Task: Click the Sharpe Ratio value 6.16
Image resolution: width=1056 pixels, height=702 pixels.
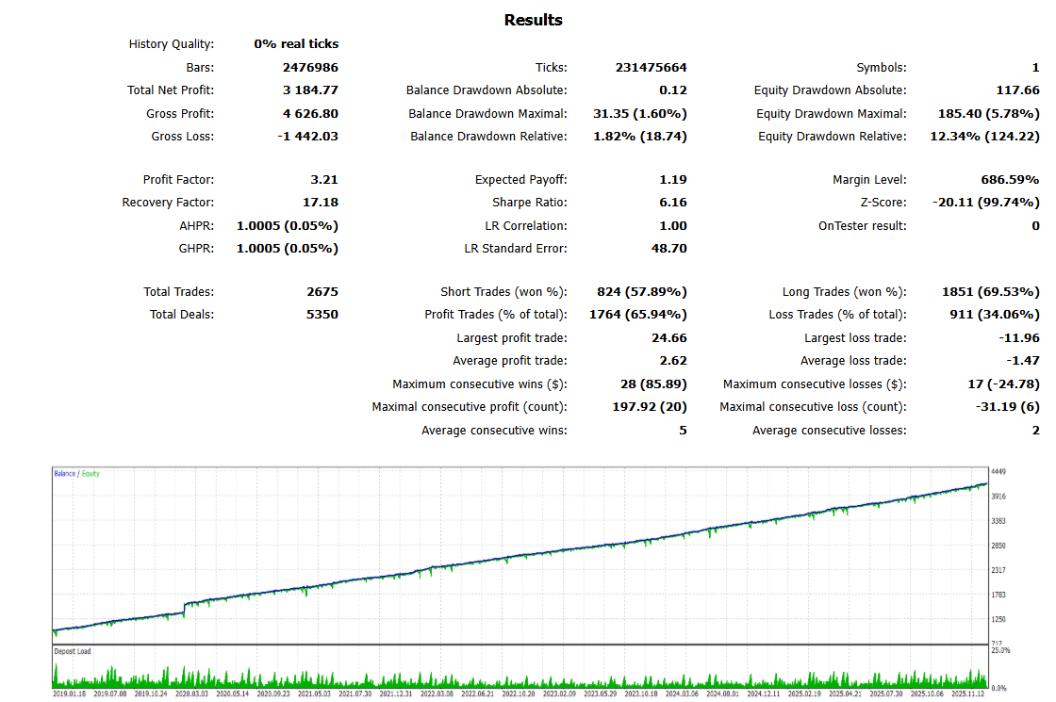Action: [673, 202]
